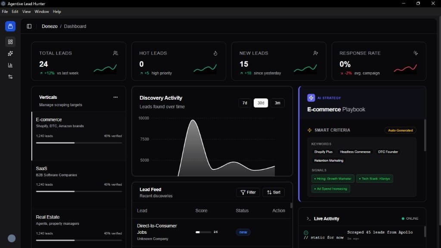Collapse the sidebar using panel toggle icon
Screen dimensions: 441x248
[x=29, y=26]
